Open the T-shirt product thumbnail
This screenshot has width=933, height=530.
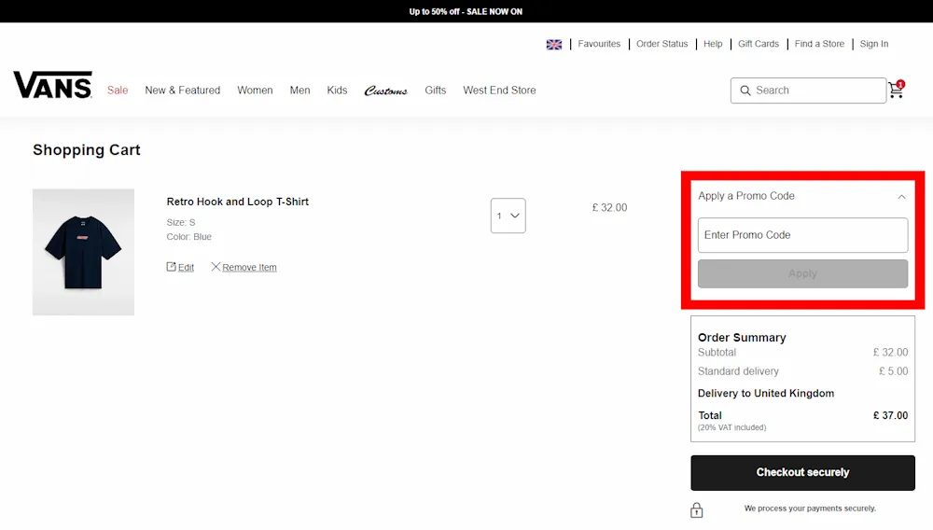[83, 252]
